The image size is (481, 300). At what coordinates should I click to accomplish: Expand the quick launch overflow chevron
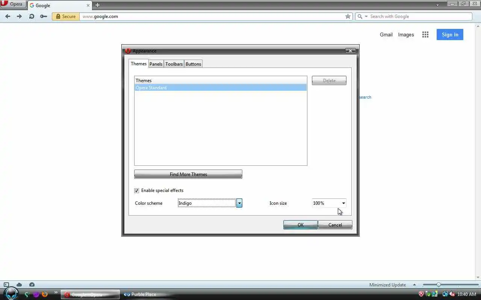pyautogui.click(x=56, y=292)
